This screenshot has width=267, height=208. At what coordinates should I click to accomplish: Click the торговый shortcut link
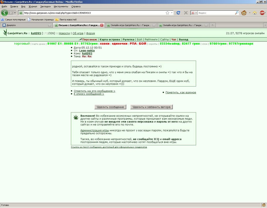[x=22, y=44]
